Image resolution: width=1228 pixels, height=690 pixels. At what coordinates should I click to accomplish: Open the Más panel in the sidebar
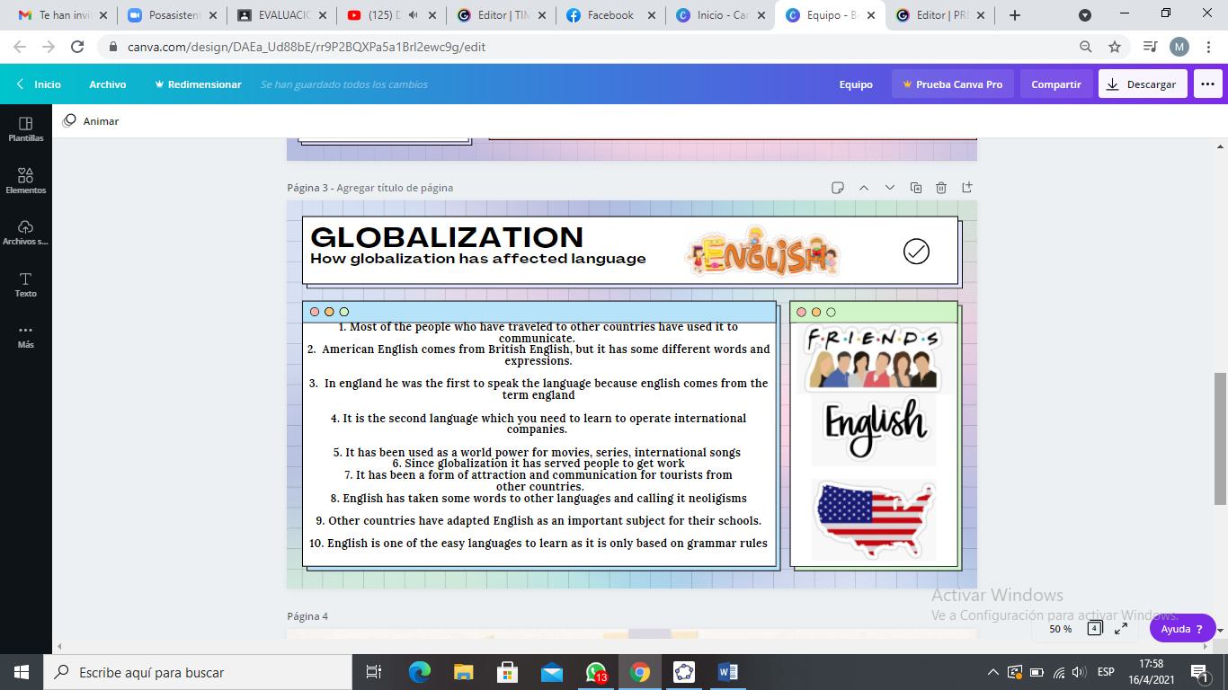click(26, 338)
